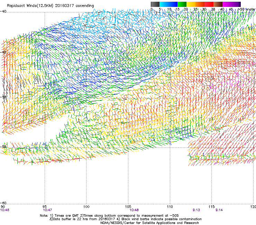Click the orange 25-30 knots legend segment
Screen dimensions: 256x225
[x=200, y=4]
